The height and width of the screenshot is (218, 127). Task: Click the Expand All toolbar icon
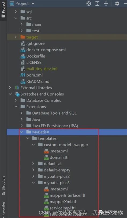click(97, 3)
